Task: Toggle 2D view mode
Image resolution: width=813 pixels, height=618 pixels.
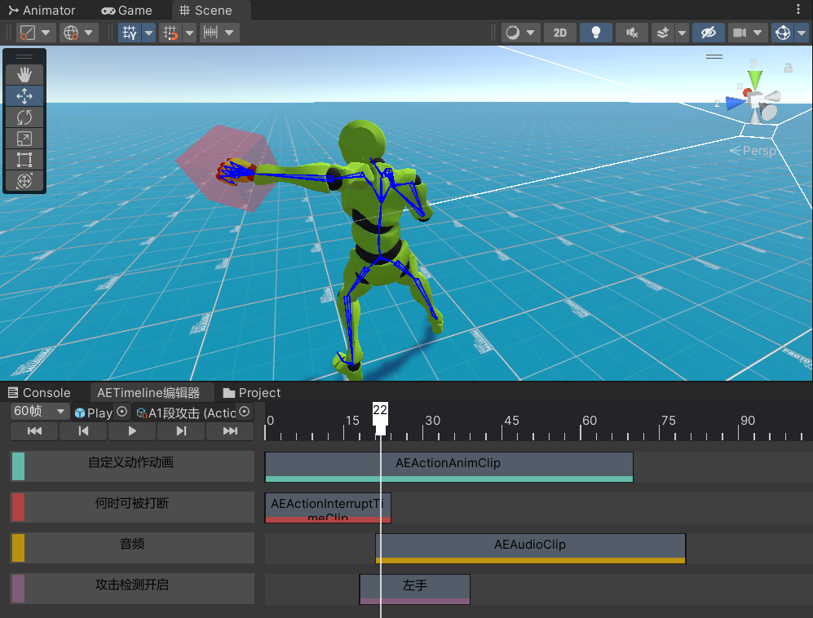Action: coord(559,33)
